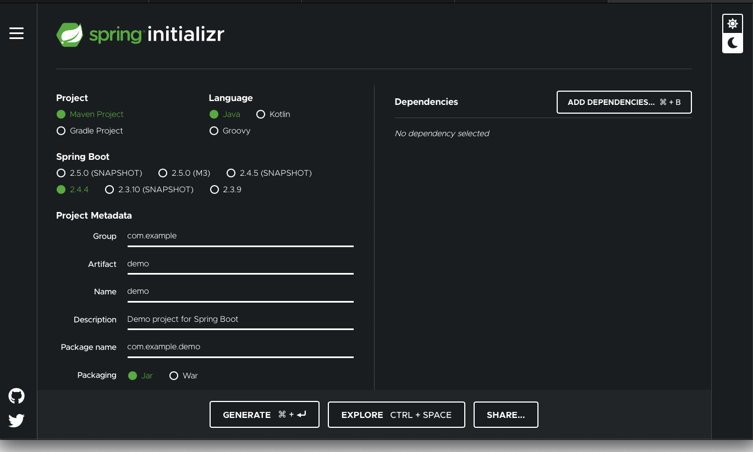This screenshot has width=753, height=452.
Task: Click the Artifact input field
Action: [240, 264]
